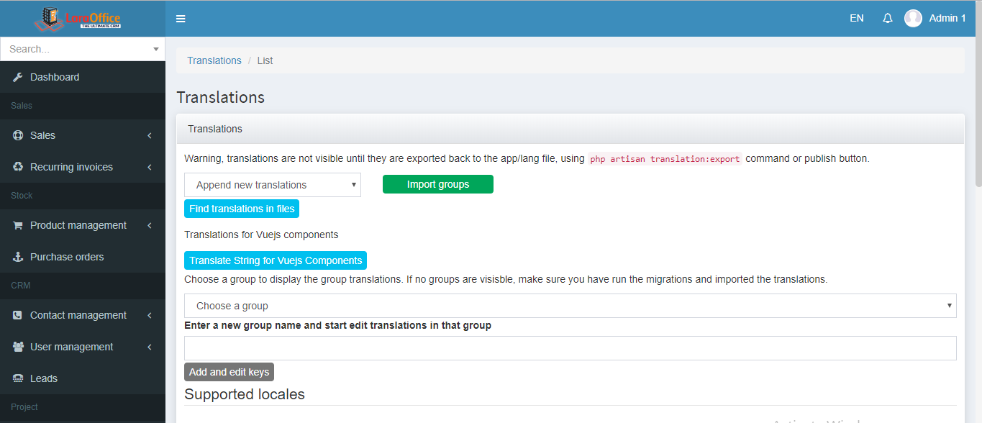Expand the Contact management submenu
The image size is (982, 423).
pos(149,315)
